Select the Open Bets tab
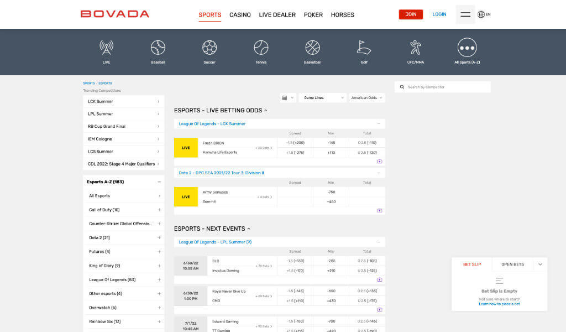 click(512, 264)
